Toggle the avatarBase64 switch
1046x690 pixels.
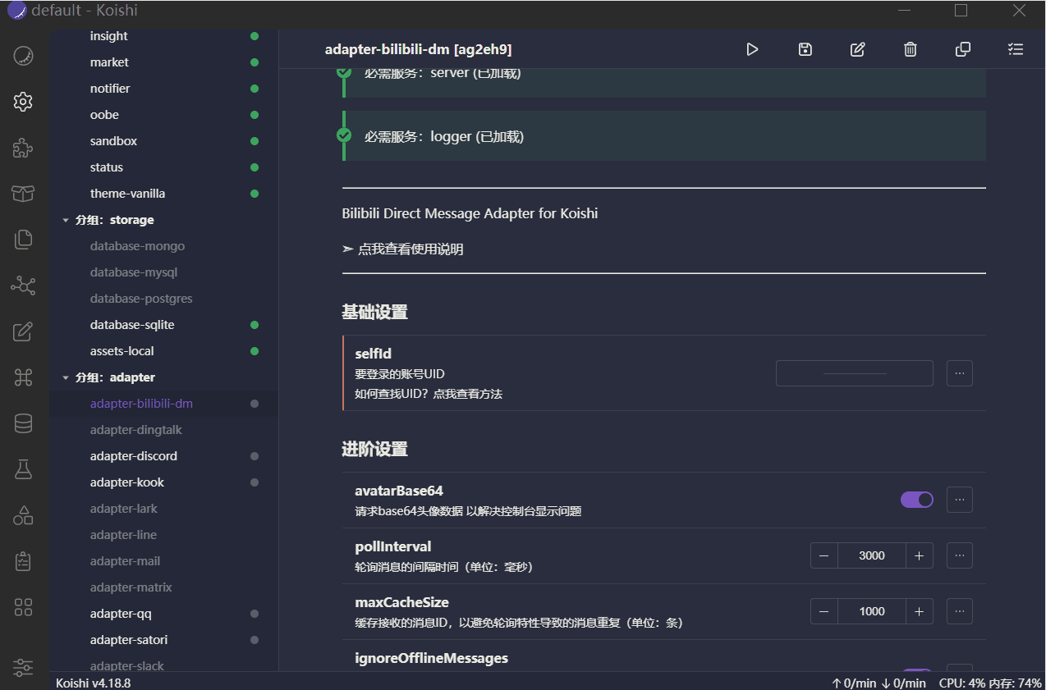[x=917, y=500]
